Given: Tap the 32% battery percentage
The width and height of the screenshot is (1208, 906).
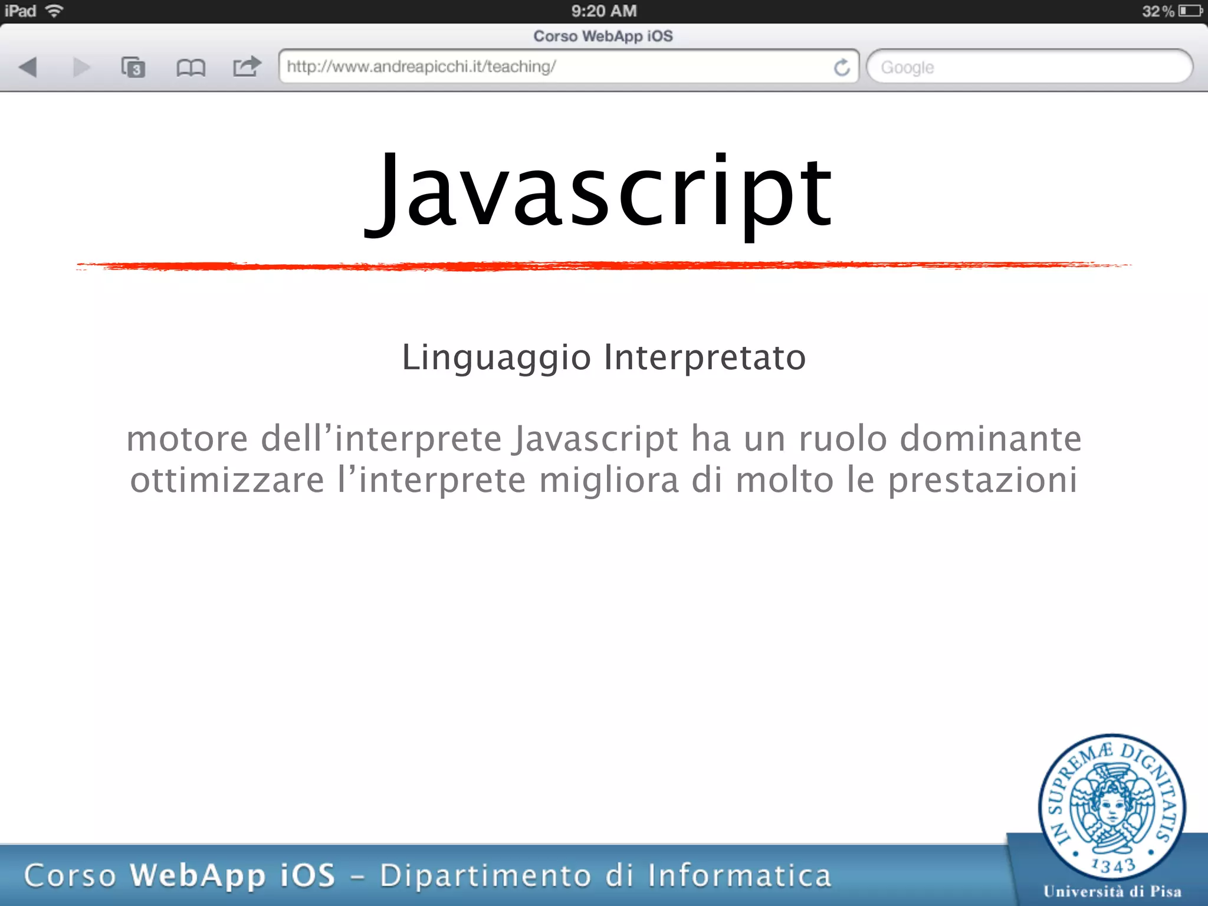Looking at the screenshot, I should pos(1158,11).
